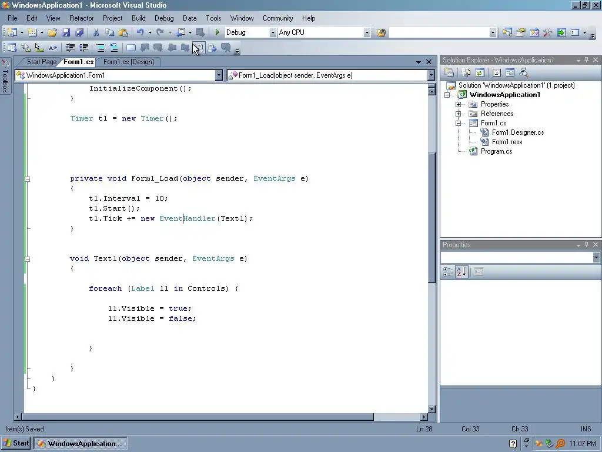Click the Paste clipboard icon
Image resolution: width=602 pixels, height=452 pixels.
click(123, 33)
